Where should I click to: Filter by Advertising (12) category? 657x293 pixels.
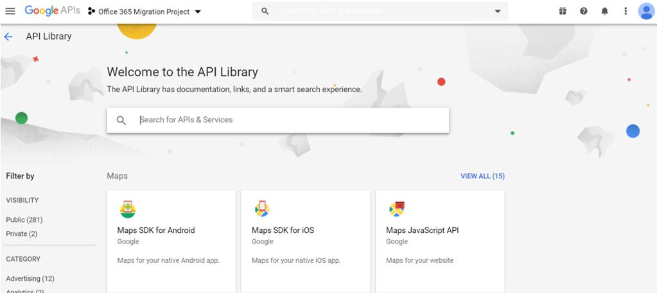click(30, 279)
